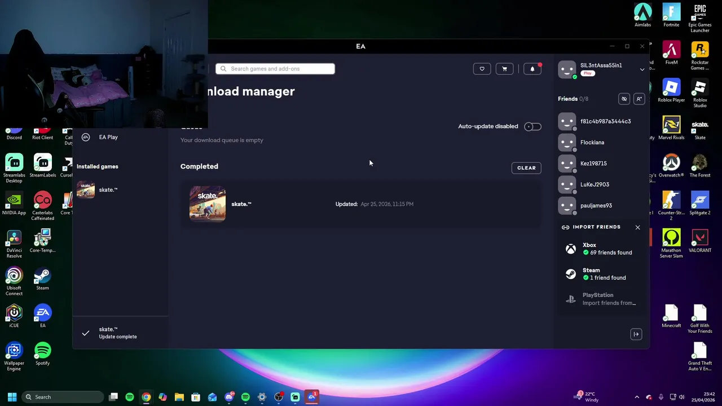Collapse the friends panel arrow button
The width and height of the screenshot is (722, 406).
pyautogui.click(x=636, y=334)
